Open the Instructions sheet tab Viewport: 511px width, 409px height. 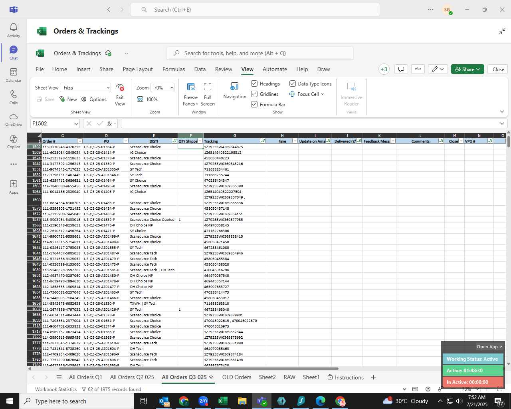pyautogui.click(x=345, y=377)
